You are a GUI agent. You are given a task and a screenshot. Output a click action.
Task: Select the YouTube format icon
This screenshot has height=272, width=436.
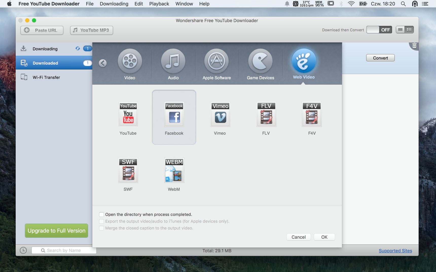coord(128,114)
